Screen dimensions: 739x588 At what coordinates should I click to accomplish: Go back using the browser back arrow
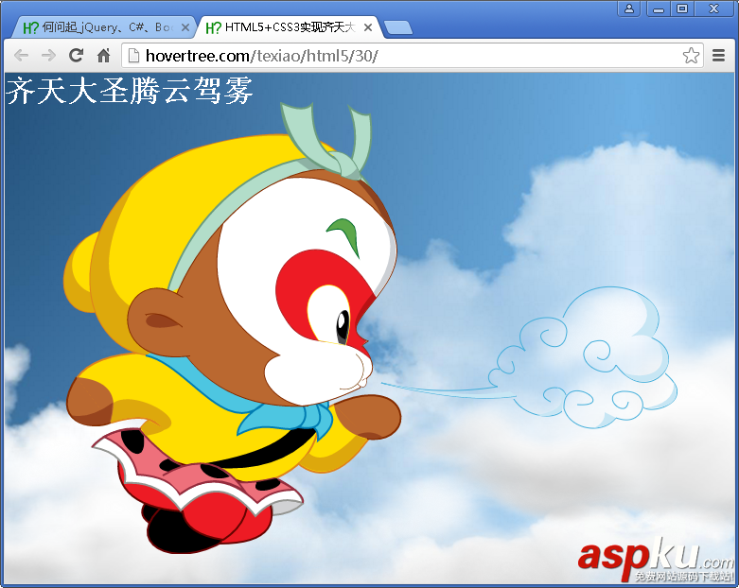[21, 56]
